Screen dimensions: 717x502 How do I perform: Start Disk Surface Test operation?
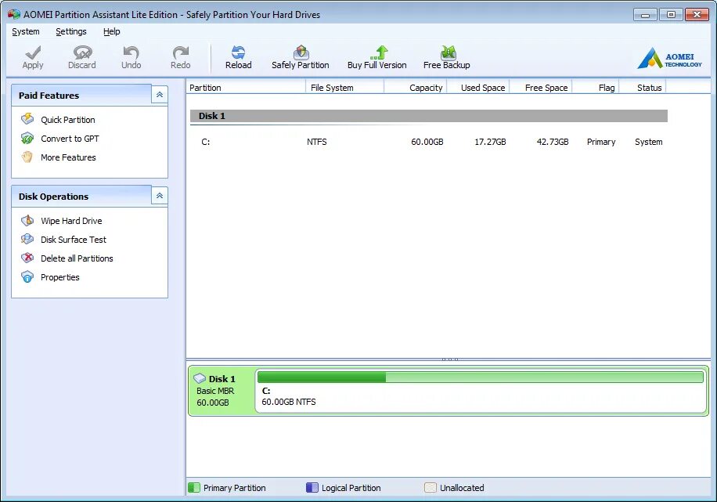pos(73,240)
